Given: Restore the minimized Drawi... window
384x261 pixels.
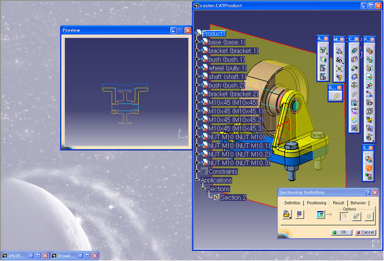Looking at the screenshot, I should 80,255.
